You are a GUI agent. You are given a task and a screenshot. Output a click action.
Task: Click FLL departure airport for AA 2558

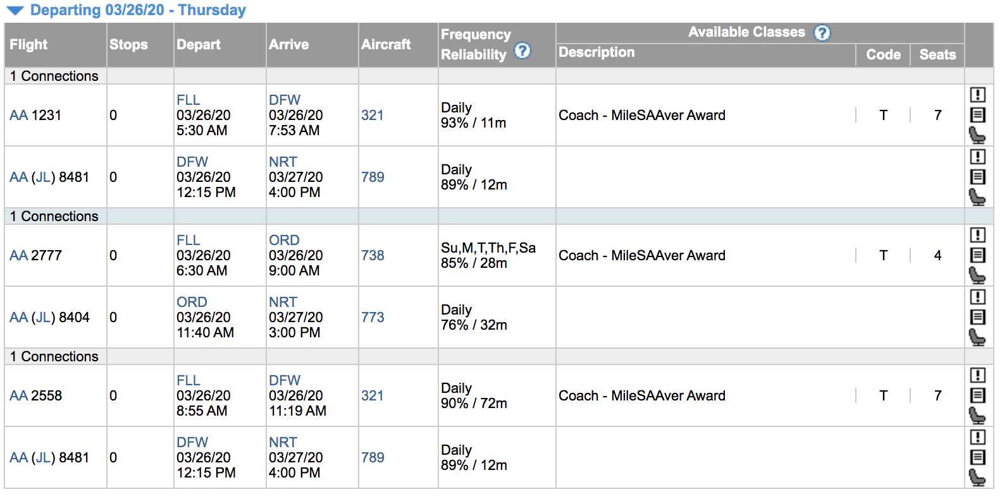click(188, 381)
